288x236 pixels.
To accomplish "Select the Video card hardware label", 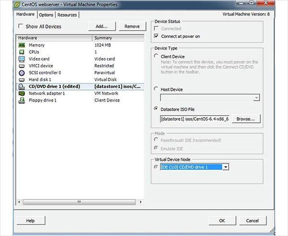I will (x=39, y=59).
